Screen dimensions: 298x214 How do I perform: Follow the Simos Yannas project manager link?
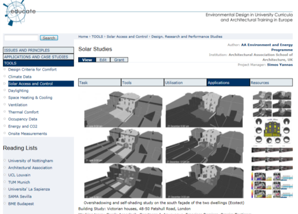[x=280, y=65]
